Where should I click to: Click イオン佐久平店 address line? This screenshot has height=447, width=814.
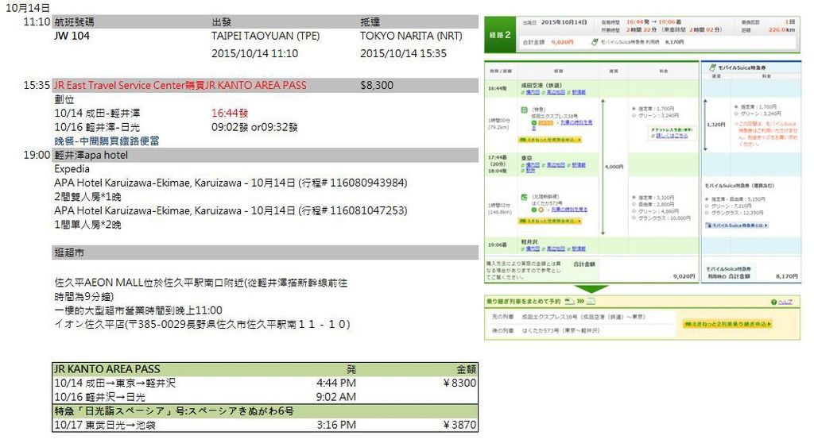[202, 325]
